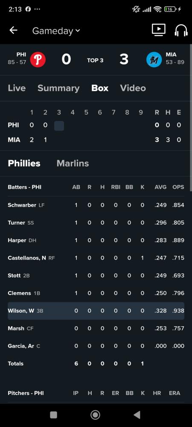Open the Video tab

coord(133,88)
